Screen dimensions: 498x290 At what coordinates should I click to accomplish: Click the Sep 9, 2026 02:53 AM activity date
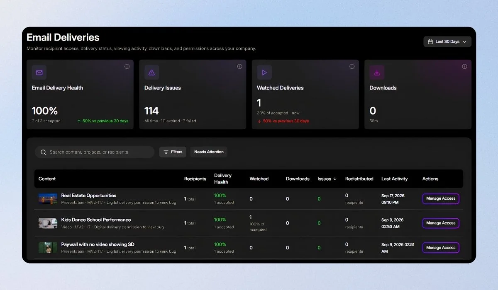(x=392, y=223)
